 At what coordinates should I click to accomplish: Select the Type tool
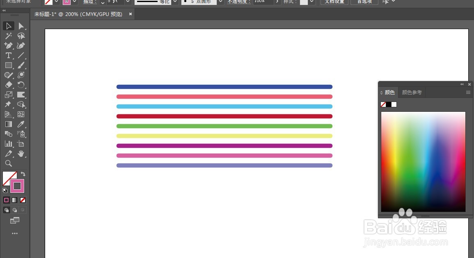tap(8, 55)
